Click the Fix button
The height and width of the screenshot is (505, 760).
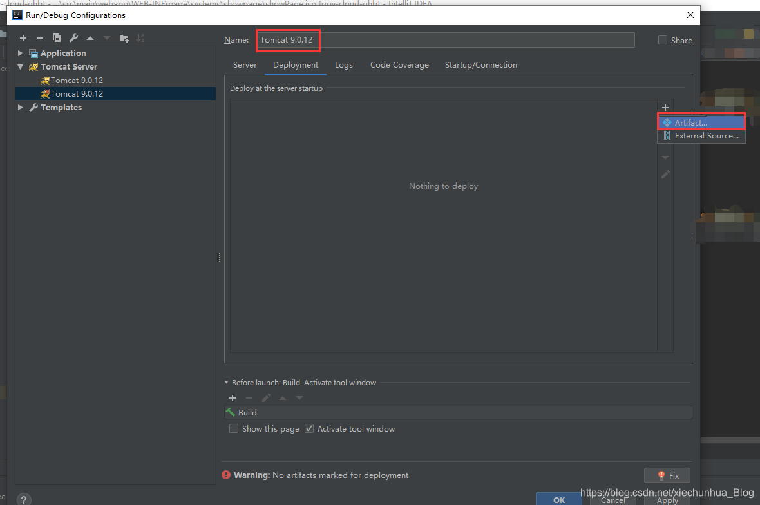tap(667, 475)
